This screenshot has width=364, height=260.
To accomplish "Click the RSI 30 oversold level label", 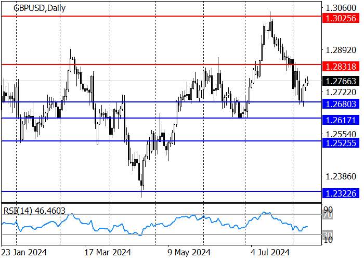I will coord(328,234).
